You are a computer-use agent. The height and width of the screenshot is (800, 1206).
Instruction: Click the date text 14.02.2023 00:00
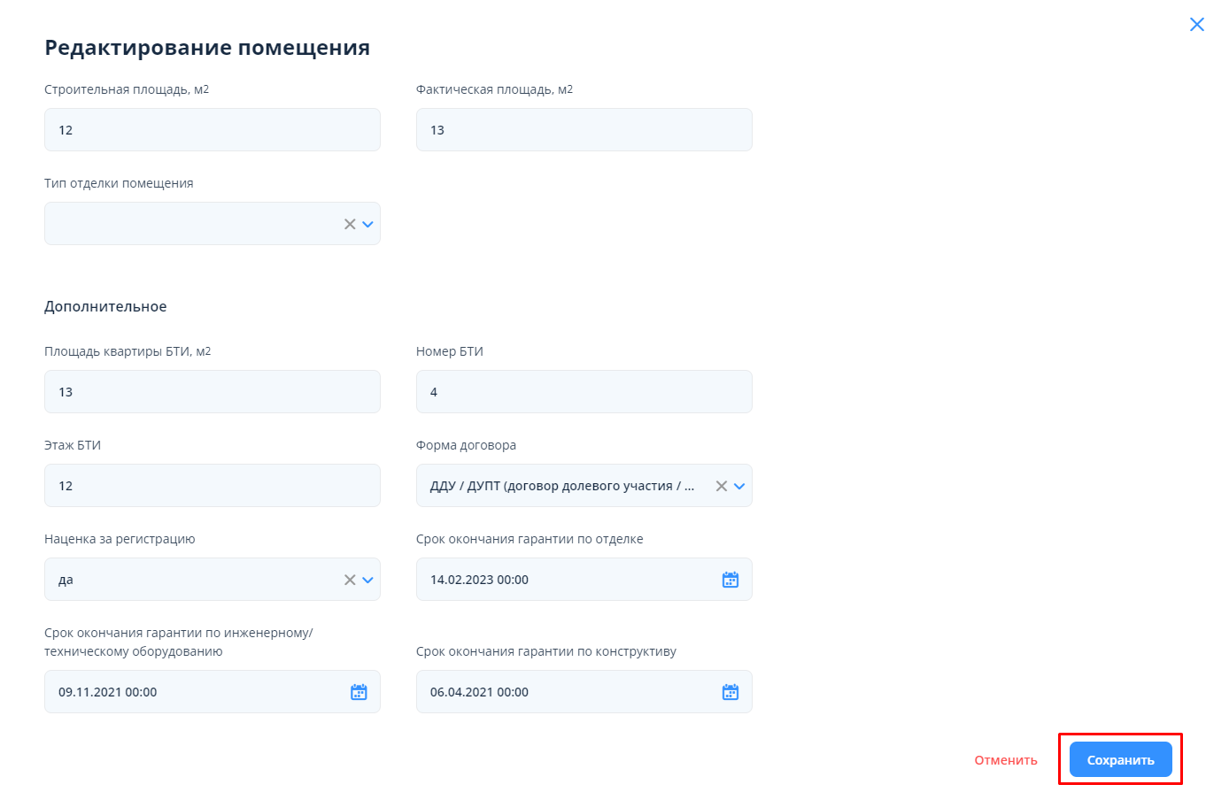click(x=479, y=580)
